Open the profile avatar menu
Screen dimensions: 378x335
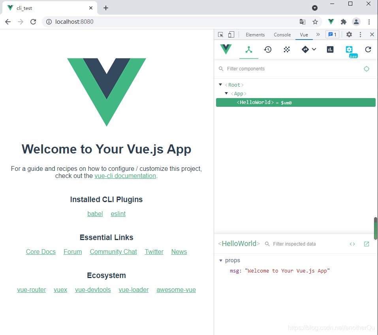pos(356,22)
